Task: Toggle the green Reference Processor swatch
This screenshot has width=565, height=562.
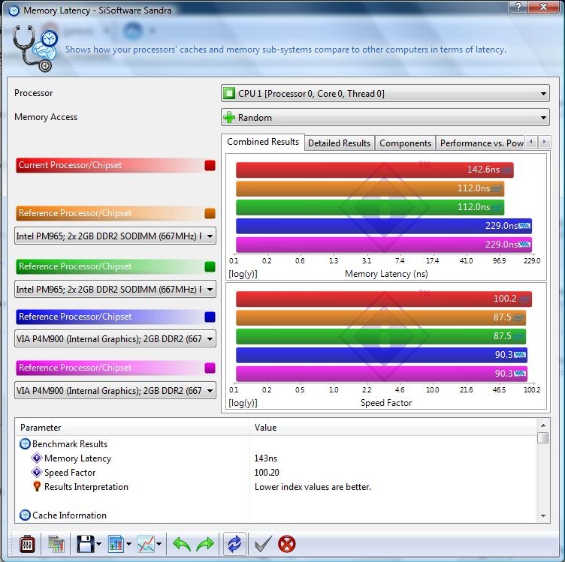Action: coord(210,266)
